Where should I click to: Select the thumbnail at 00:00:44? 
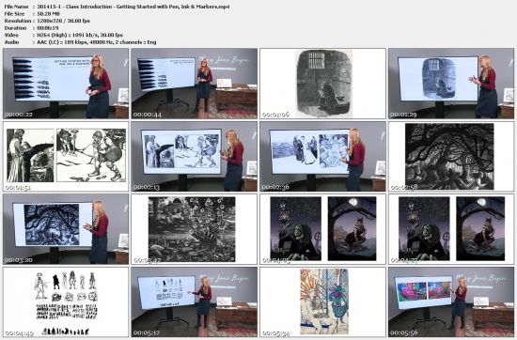click(x=195, y=84)
